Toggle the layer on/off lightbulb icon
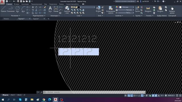182x102 pixels. pos(72,7)
